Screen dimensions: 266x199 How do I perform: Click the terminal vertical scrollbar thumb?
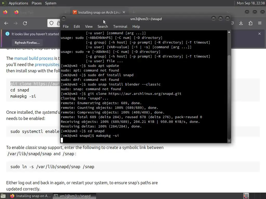pyautogui.click(x=229, y=97)
